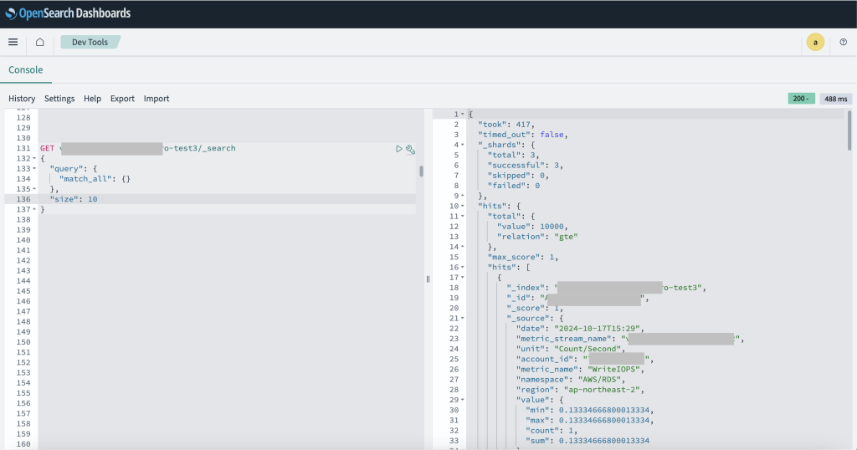Collapse the _shards block at response line 4
The height and width of the screenshot is (450, 857).
pyautogui.click(x=462, y=145)
